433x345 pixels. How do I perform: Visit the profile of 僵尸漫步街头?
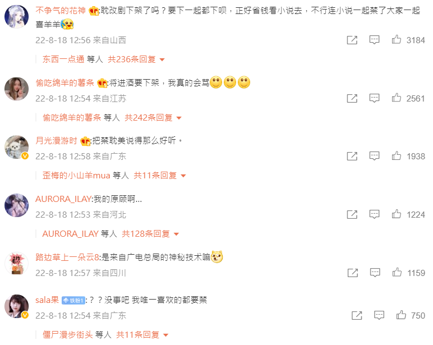pyautogui.click(x=68, y=335)
